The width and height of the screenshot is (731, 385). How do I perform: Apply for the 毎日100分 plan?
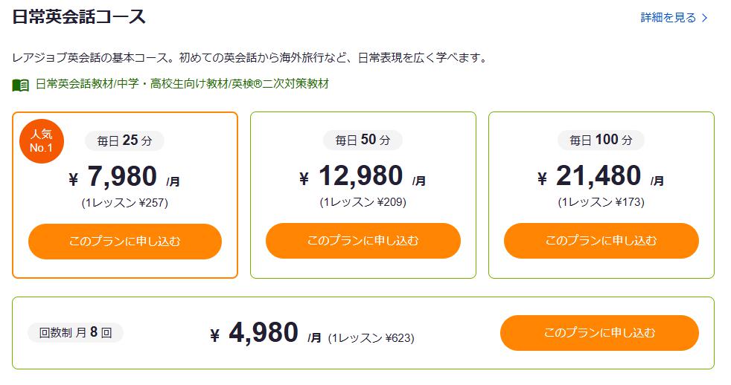tap(601, 241)
